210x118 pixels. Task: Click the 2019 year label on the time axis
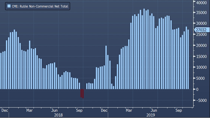pyautogui.click(x=151, y=115)
